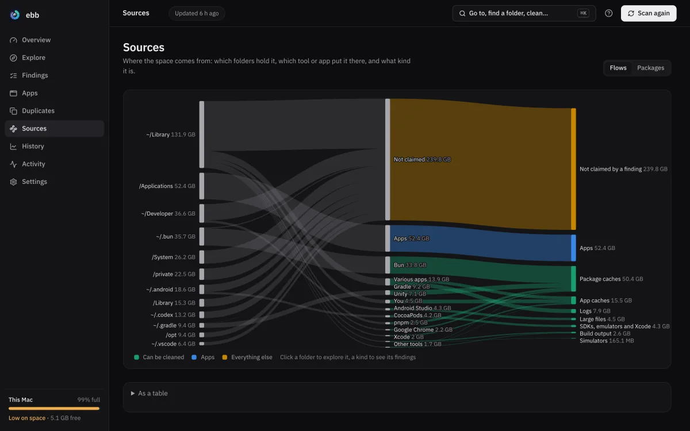Go to the Explore section
The image size is (690, 431).
pos(54,58)
